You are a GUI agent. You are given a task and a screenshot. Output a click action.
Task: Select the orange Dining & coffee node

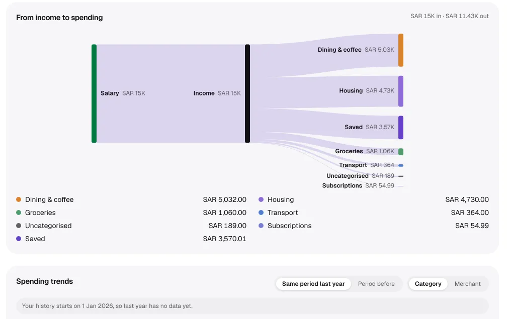[401, 50]
